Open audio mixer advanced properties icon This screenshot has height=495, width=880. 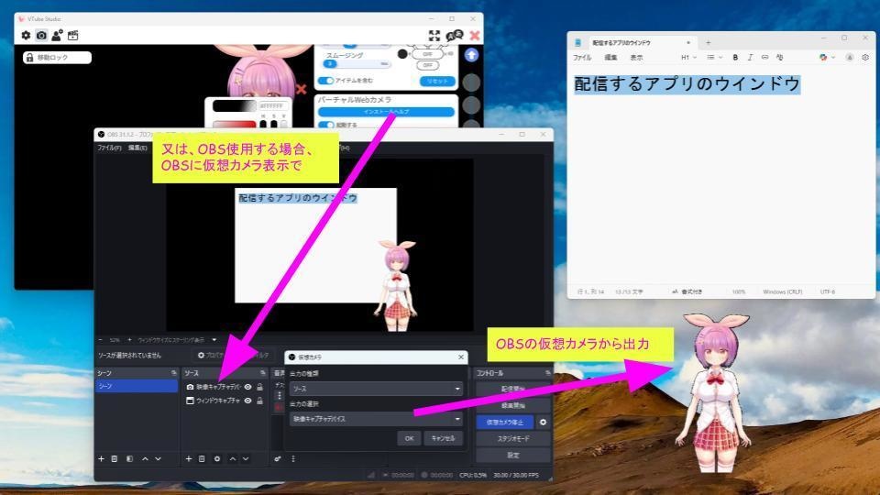(277, 458)
